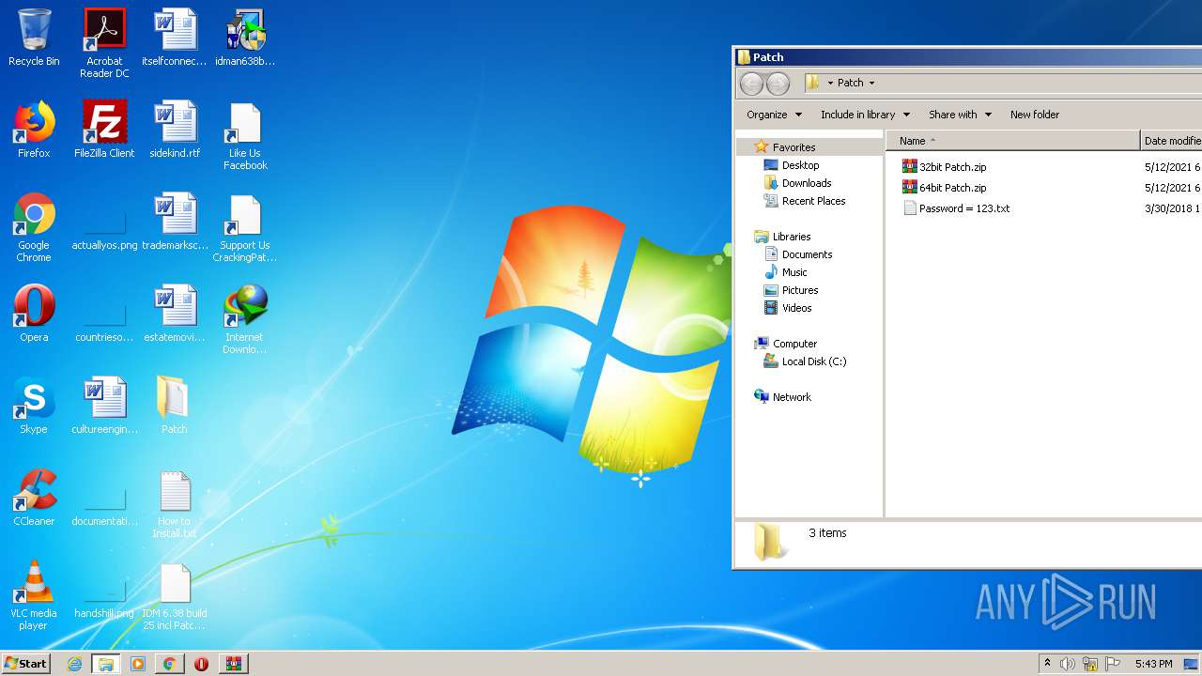Open the Organize dropdown menu
This screenshot has width=1202, height=676.
pyautogui.click(x=775, y=115)
